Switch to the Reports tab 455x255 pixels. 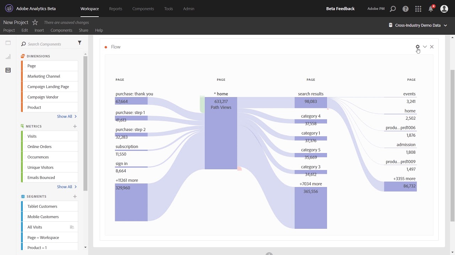coord(116,9)
